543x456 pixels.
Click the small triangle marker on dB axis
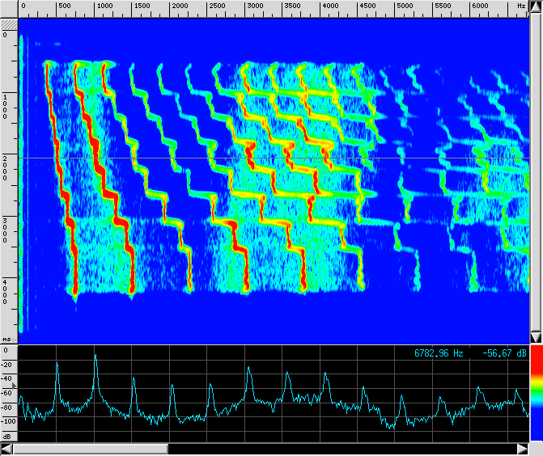(14, 386)
